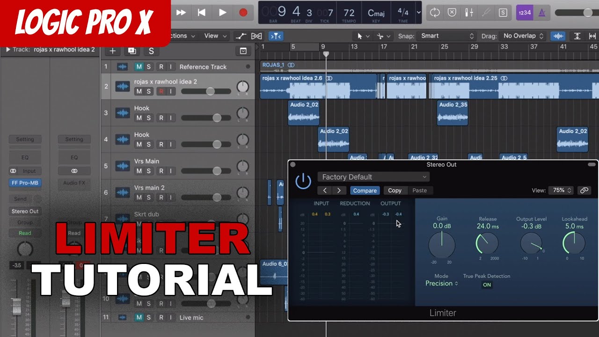
Task: Click the Stereo Out output slot
Action: point(25,211)
